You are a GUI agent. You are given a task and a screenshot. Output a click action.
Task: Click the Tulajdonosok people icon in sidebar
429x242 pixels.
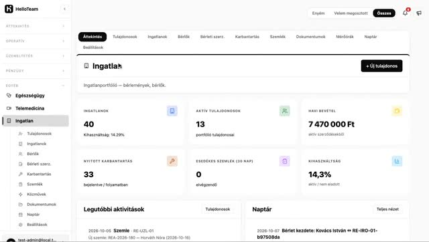(21, 134)
